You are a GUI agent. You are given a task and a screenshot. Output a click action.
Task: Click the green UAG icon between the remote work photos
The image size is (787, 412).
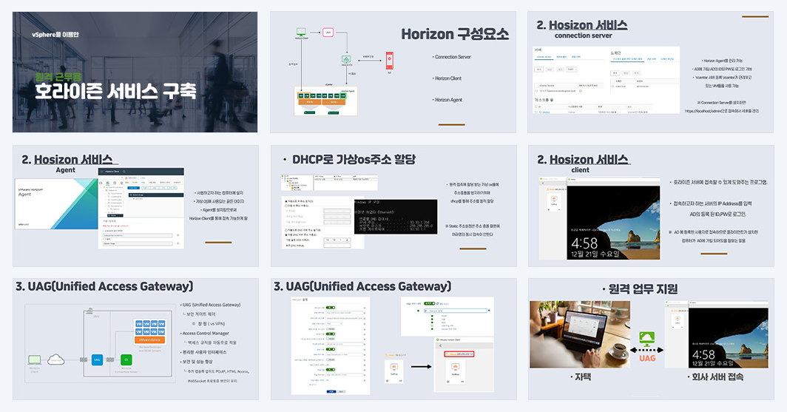(647, 340)
